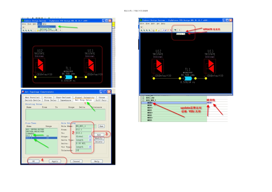Open the Signal Integrity tab
The width and height of the screenshot is (272, 192).
click(83, 97)
